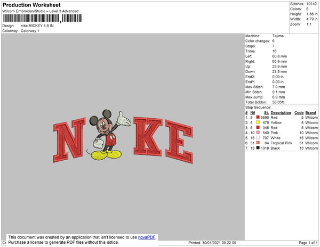Click the Left value '60.8 mm'
Image resolution: width=320 pixels, height=247 pixels.
[x=279, y=56]
